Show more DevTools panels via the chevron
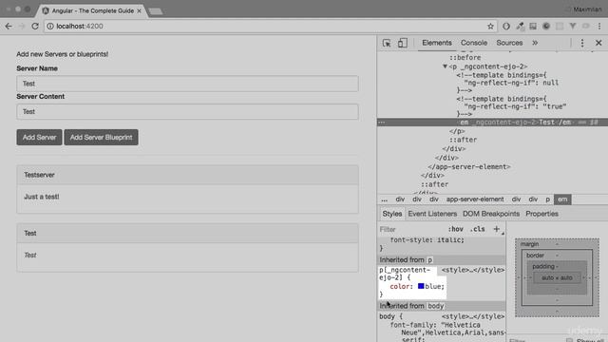The height and width of the screenshot is (342, 608). 535,43
